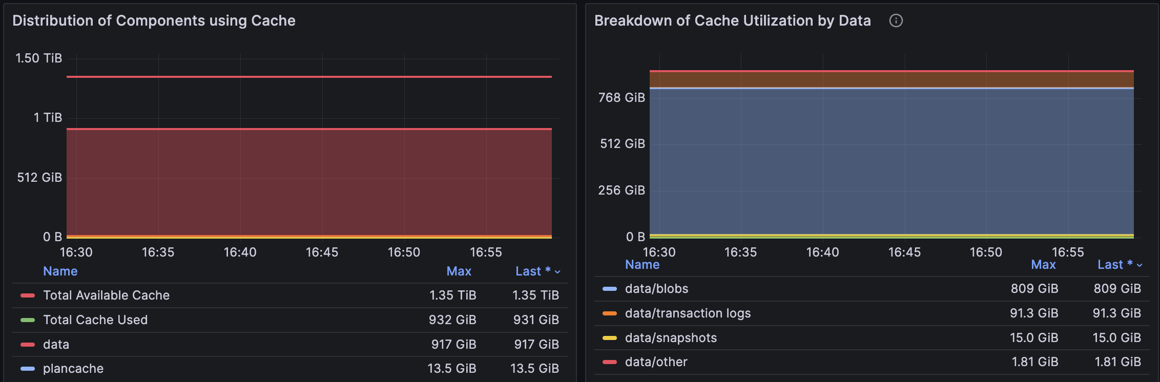Toggle visibility of Total Available Cache series

tap(106, 295)
